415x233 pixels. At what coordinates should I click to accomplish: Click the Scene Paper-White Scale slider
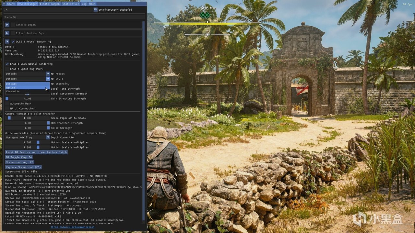tap(28, 118)
